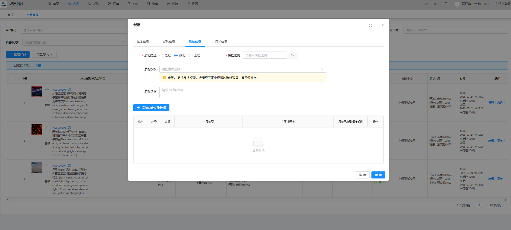The width and height of the screenshot is (511, 230).
Task: Click the search magnifier icon in top bar
Action: point(436,4)
